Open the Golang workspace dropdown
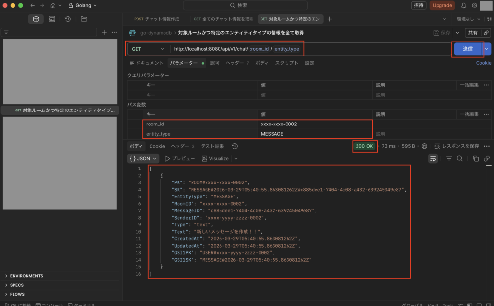The height and width of the screenshot is (306, 494). coord(82,5)
